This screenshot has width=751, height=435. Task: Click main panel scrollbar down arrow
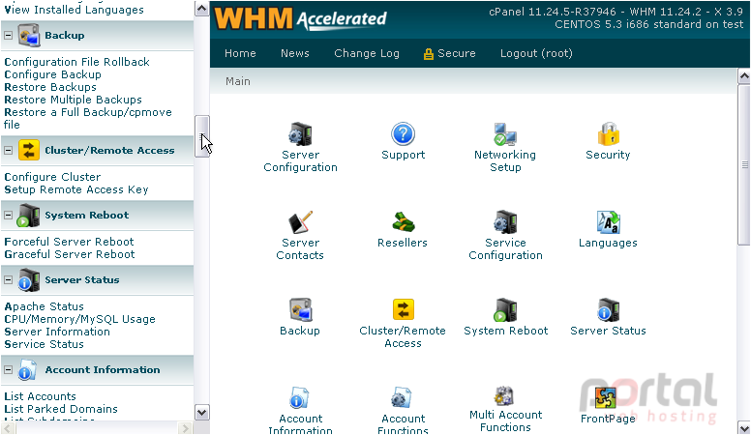point(744,427)
